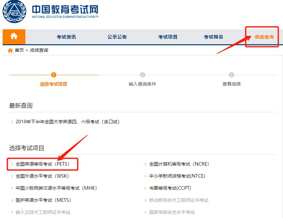Go to 考试项目 navigation item
283x218 pixels.
tap(168, 37)
